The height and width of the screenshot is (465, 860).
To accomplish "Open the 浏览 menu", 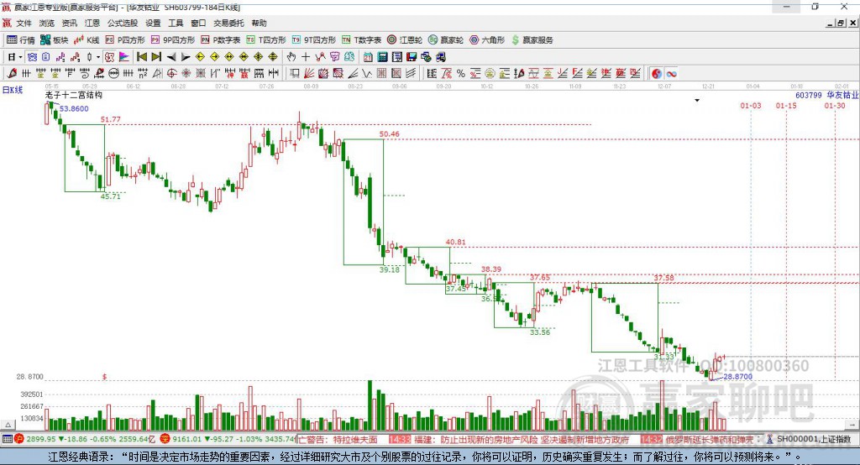I will [47, 23].
